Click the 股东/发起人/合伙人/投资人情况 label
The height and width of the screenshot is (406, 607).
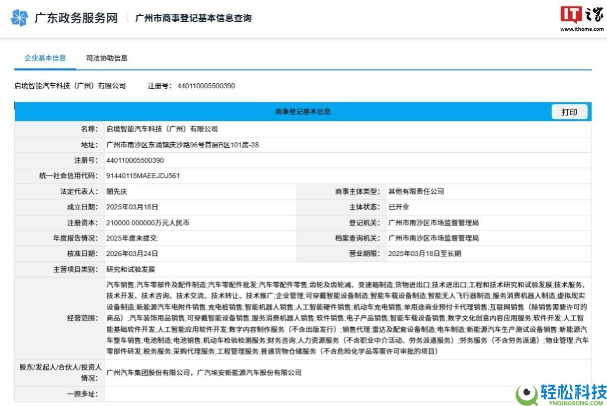click(x=60, y=372)
